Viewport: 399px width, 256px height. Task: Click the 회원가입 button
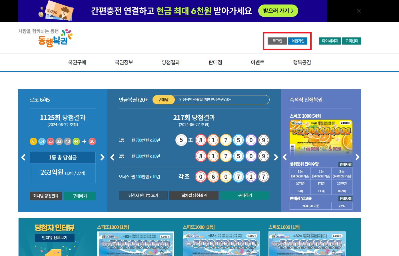pos(298,41)
